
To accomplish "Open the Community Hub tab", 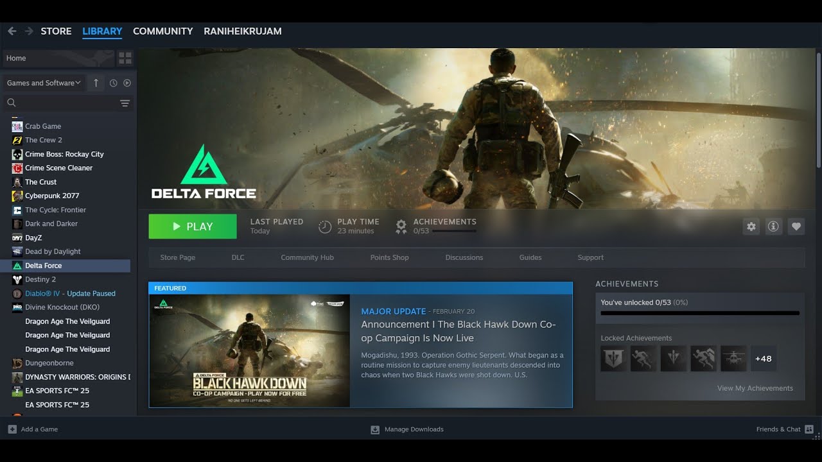I will pyautogui.click(x=308, y=257).
